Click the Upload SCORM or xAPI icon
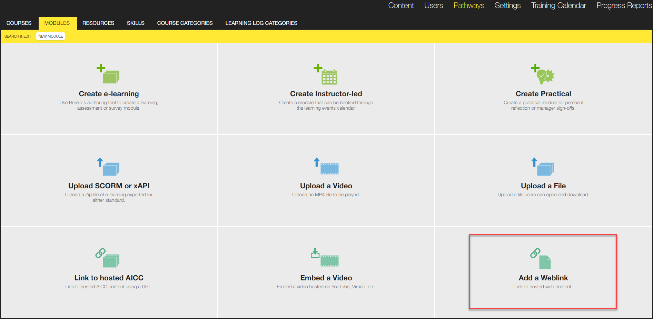The height and width of the screenshot is (319, 653). pyautogui.click(x=108, y=167)
